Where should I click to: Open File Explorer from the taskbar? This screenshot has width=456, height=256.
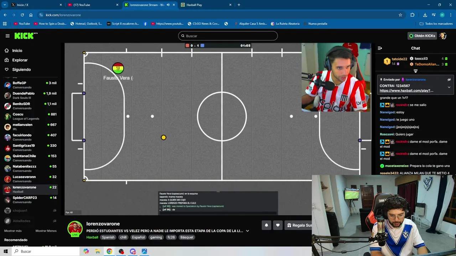tap(98, 251)
